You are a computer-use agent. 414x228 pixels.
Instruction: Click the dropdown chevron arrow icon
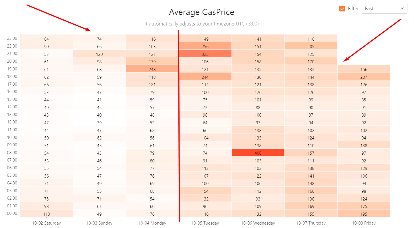coord(402,8)
